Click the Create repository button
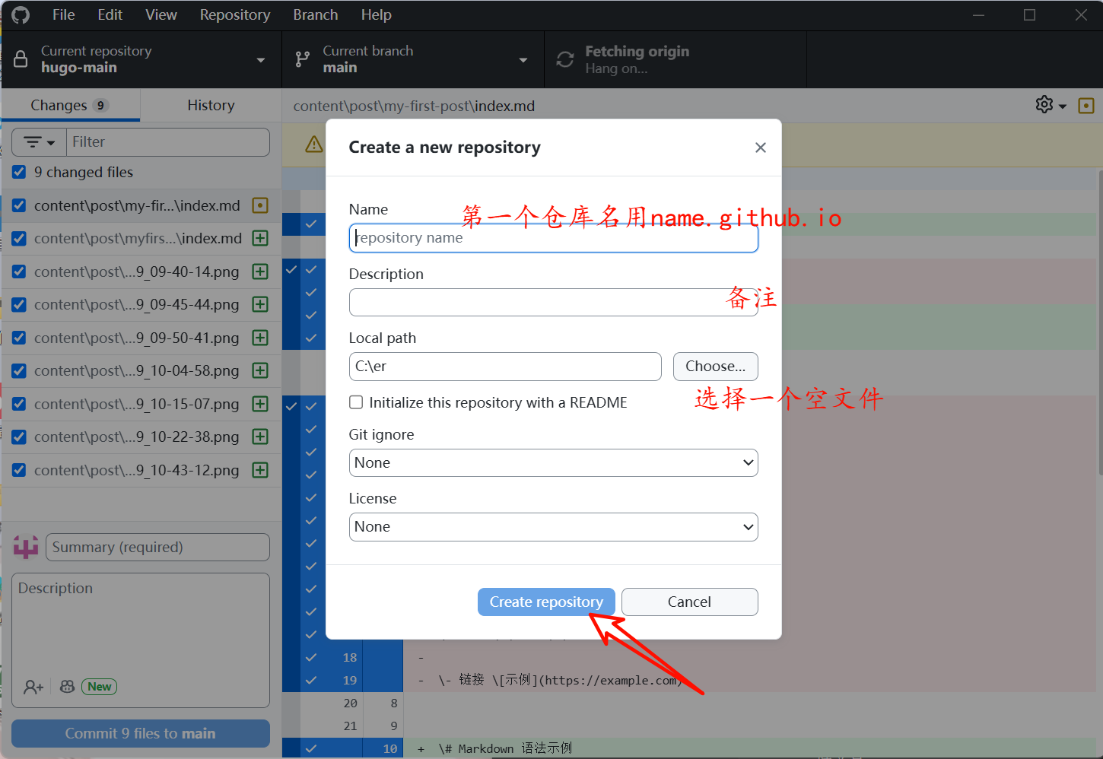Viewport: 1103px width, 759px height. (x=545, y=602)
